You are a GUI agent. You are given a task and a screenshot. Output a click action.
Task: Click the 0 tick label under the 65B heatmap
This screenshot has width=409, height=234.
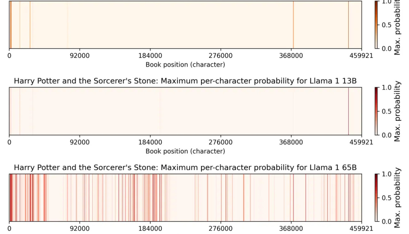click(9, 229)
